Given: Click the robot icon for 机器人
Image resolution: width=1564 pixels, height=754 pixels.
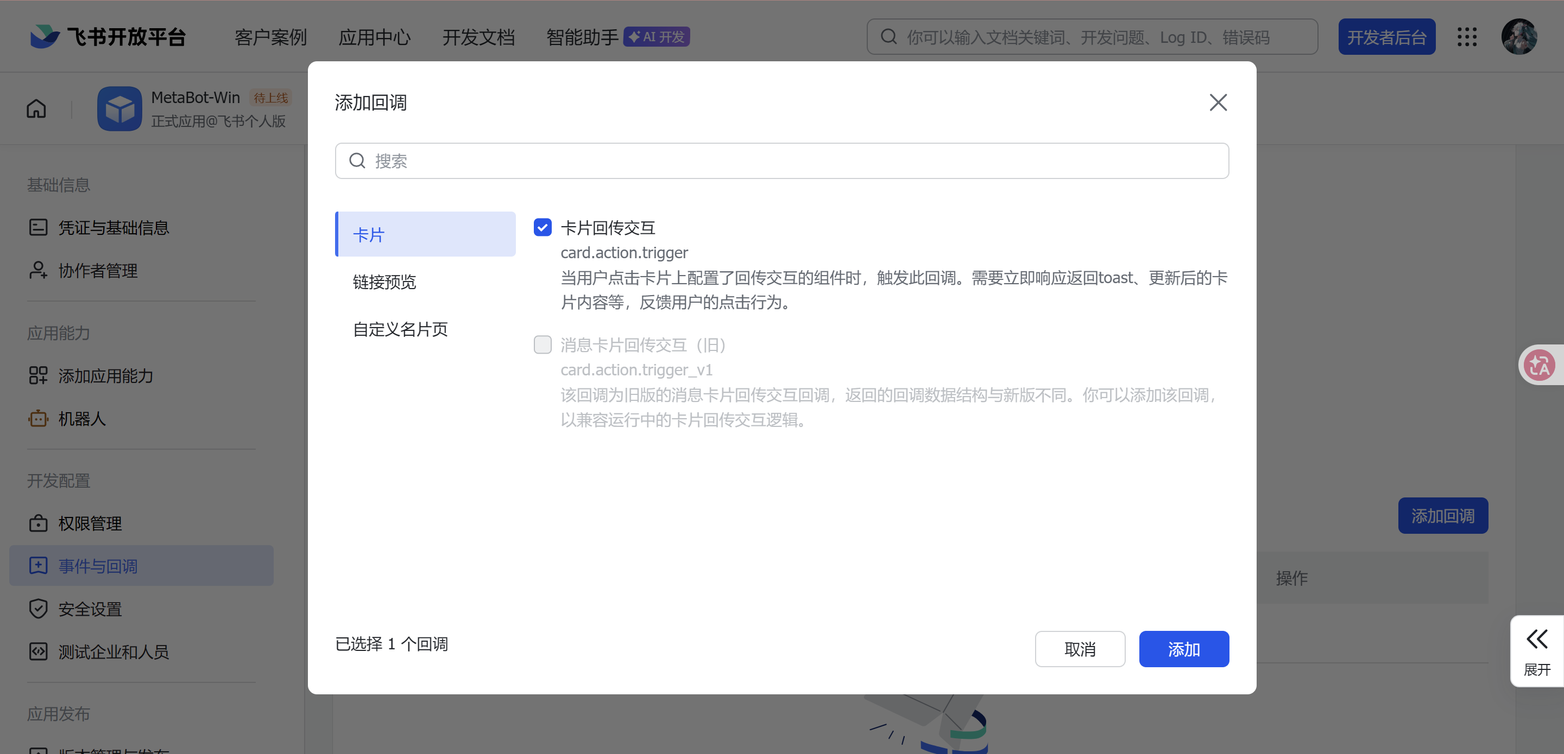Looking at the screenshot, I should pyautogui.click(x=37, y=419).
